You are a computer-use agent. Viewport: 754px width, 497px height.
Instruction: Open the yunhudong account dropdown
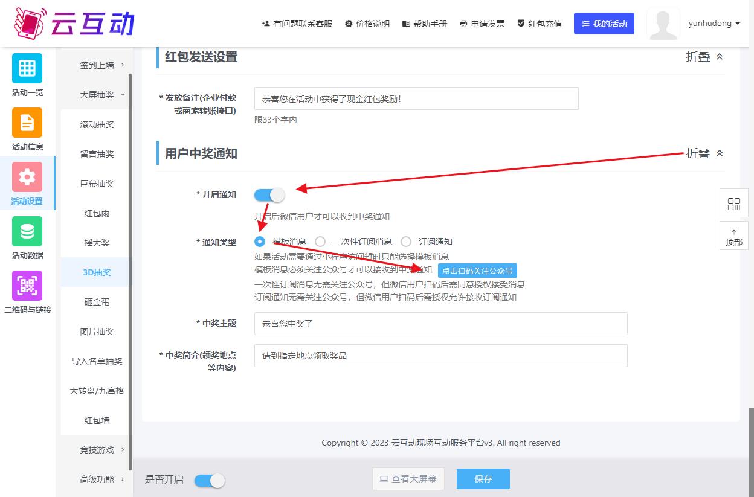click(x=714, y=24)
